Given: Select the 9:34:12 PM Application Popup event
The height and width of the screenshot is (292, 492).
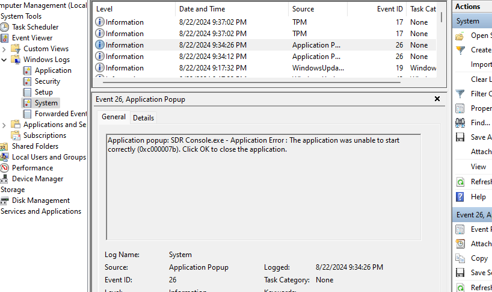Looking at the screenshot, I should pyautogui.click(x=265, y=57).
